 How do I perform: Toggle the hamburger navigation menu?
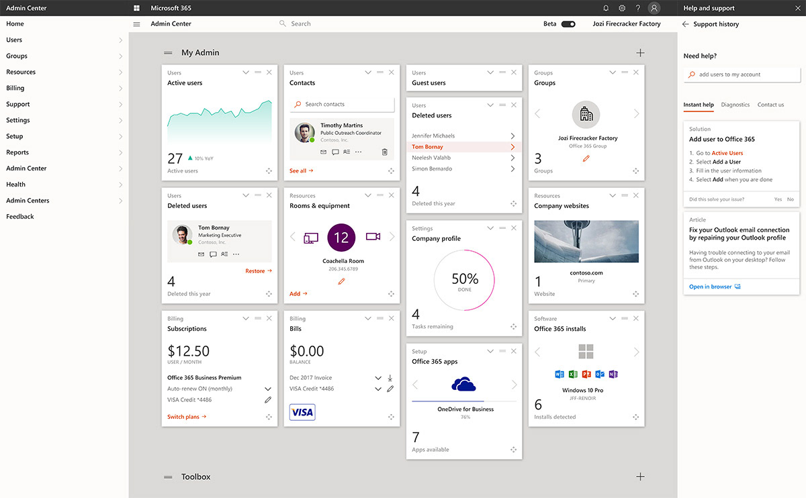[x=137, y=24]
